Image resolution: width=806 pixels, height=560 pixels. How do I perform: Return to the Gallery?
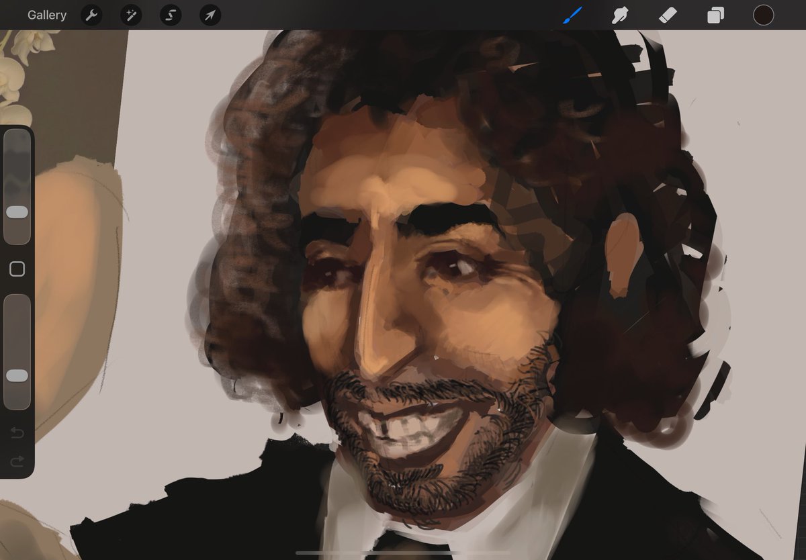[47, 15]
